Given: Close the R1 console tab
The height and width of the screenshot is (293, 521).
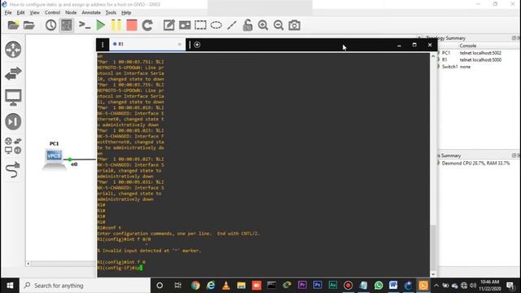Looking at the screenshot, I should click(x=179, y=44).
